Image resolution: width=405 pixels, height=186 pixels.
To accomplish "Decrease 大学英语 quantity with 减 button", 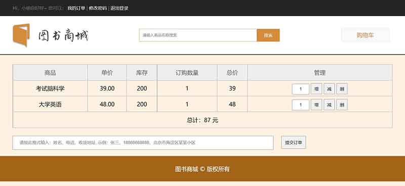I will point(329,105).
